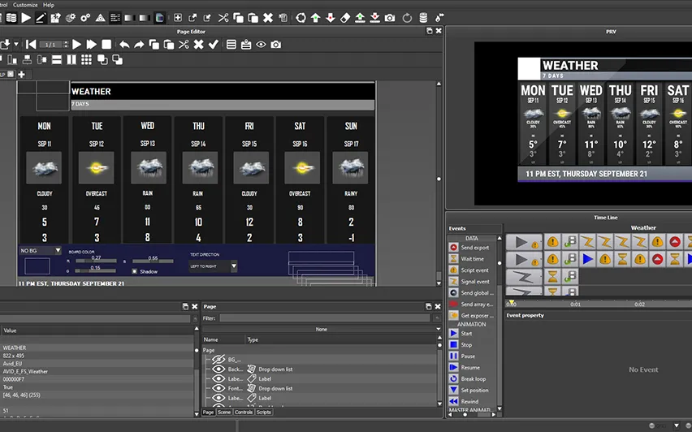Select the Wait time event

tap(472, 259)
